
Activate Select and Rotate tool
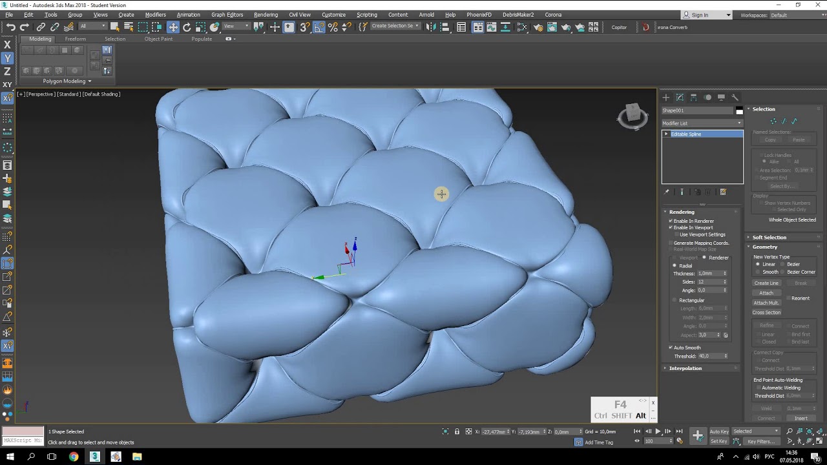pos(187,27)
